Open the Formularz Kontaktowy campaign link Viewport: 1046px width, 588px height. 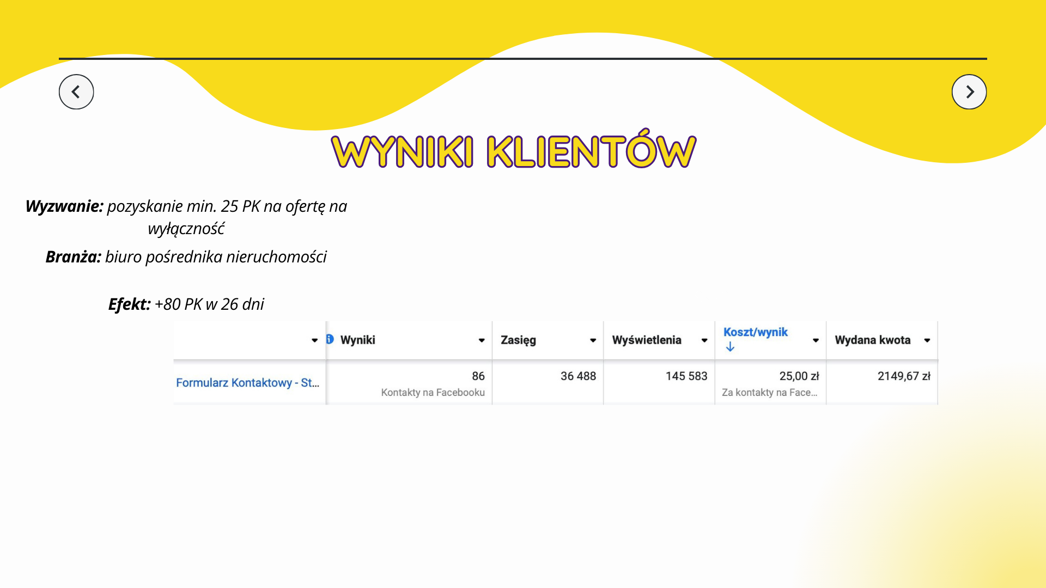(x=247, y=383)
